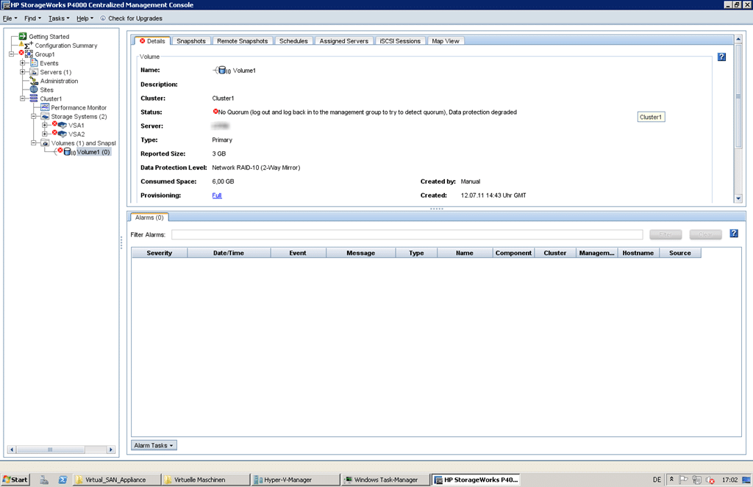This screenshot has width=753, height=487.
Task: Click the tree panel scroll-right arrow
Action: pos(111,450)
